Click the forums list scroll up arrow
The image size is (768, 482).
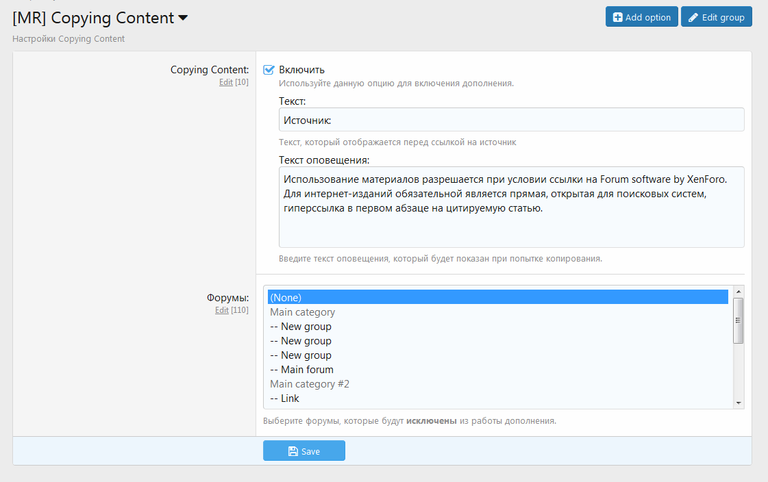[738, 291]
